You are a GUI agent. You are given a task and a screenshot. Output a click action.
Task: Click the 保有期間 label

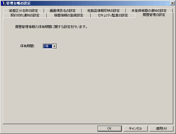tap(27, 46)
